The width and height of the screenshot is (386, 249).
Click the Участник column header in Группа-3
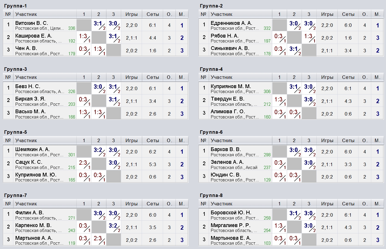[26, 77]
